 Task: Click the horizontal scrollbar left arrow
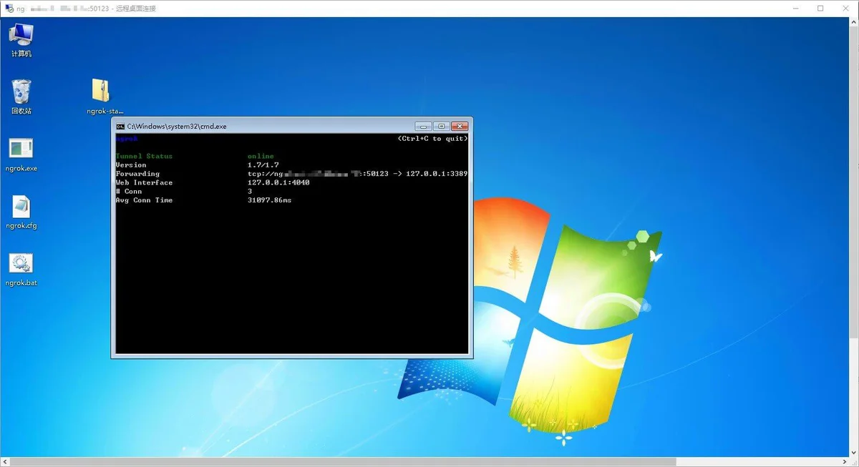(x=4, y=462)
